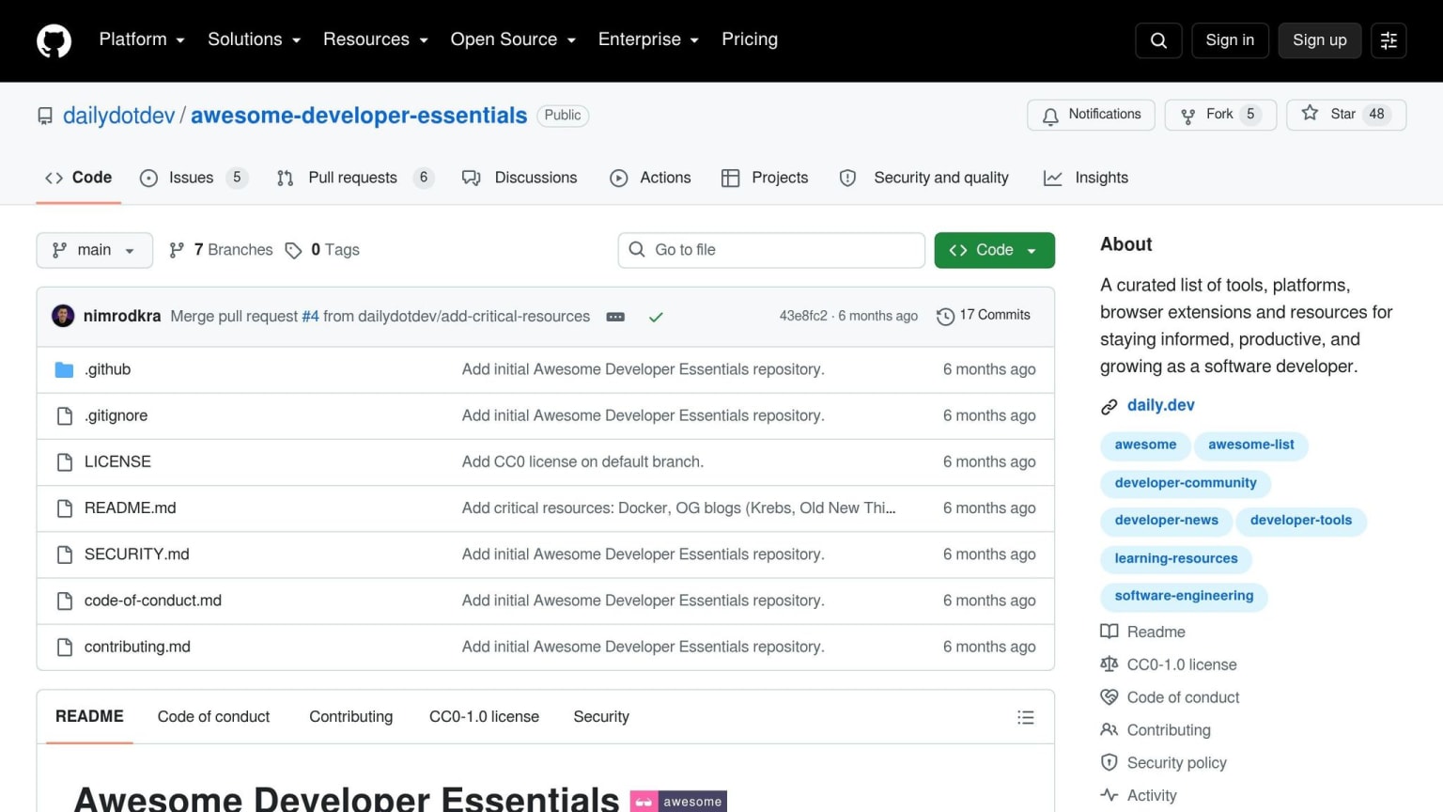Open the SECURITY.md file
This screenshot has height=812, width=1443.
(x=136, y=554)
